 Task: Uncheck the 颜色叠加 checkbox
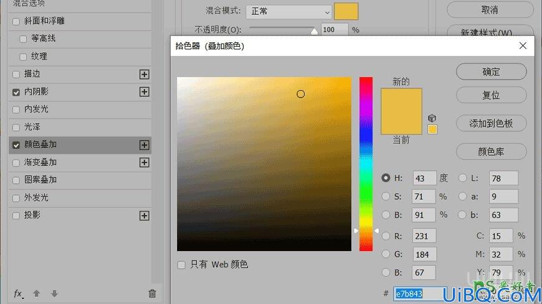click(16, 145)
